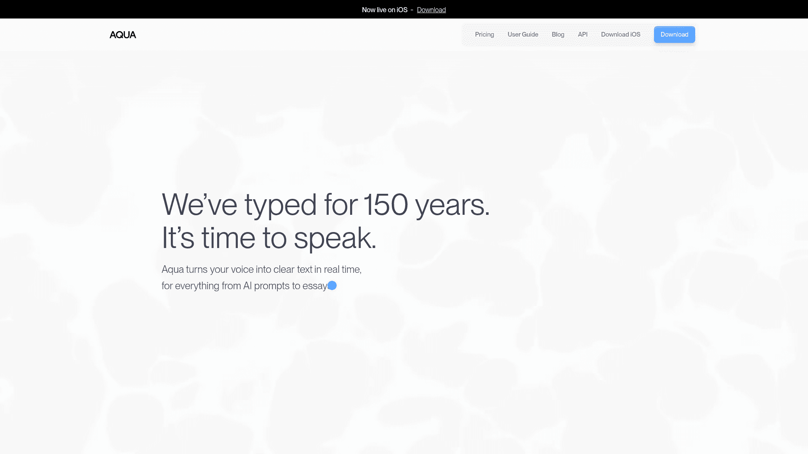Open the User Guide

click(x=523, y=34)
